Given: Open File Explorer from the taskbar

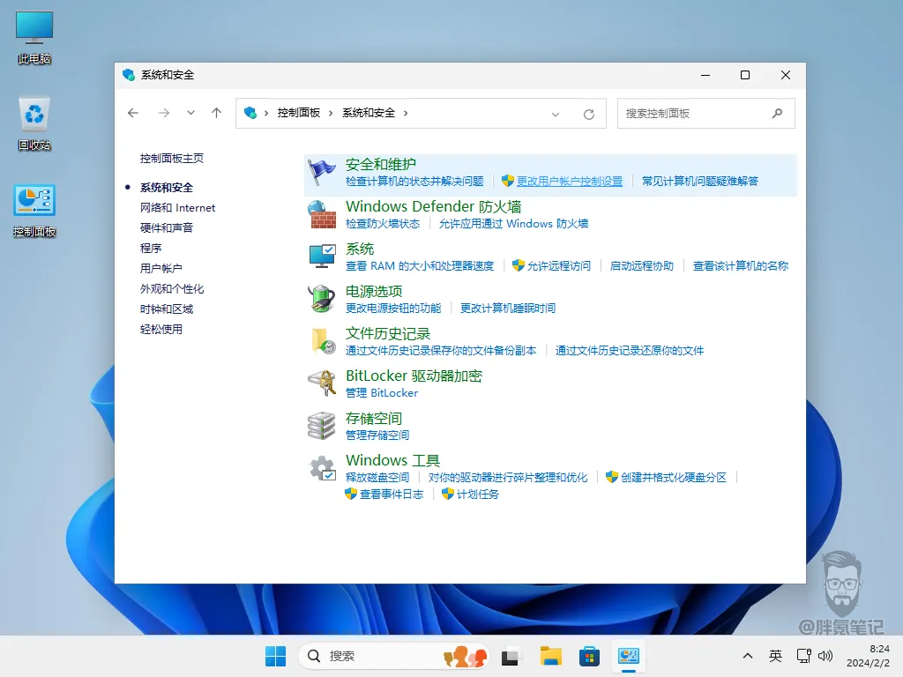Looking at the screenshot, I should (550, 656).
